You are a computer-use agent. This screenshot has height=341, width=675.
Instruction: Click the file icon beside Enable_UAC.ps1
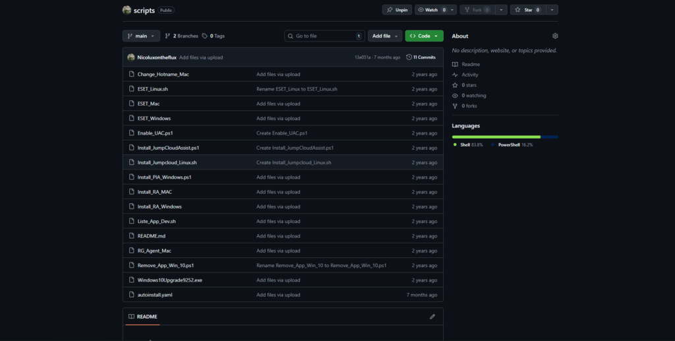pyautogui.click(x=132, y=133)
